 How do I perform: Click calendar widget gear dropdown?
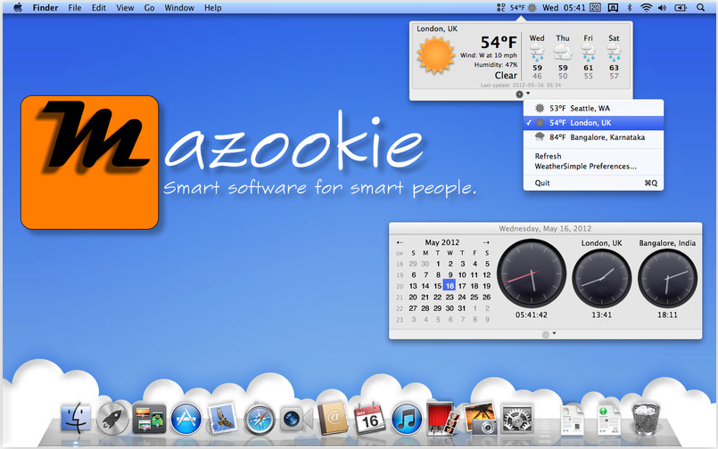[549, 334]
